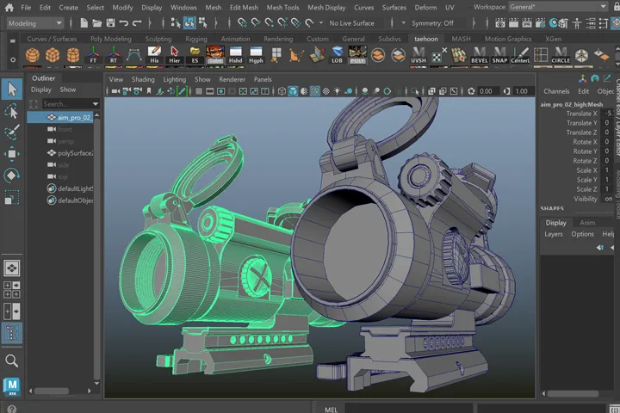
Task: Open the search magnifier in toolbox
Action: pos(11,361)
